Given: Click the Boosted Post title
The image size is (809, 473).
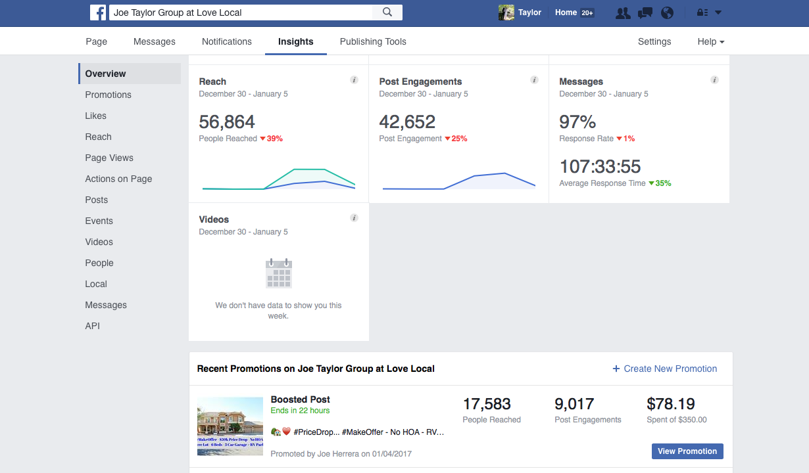Looking at the screenshot, I should 301,399.
